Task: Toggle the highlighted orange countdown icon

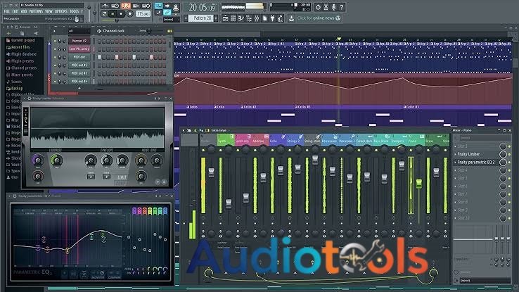Action: click(x=125, y=6)
